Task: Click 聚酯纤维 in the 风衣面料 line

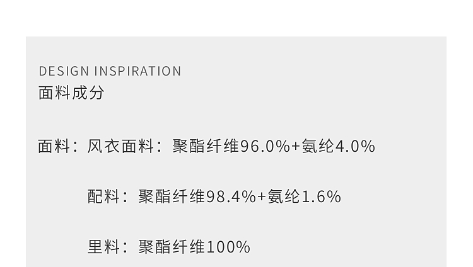Action: click(x=206, y=147)
